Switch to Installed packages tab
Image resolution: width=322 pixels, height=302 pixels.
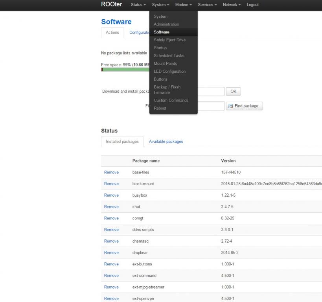[x=122, y=141]
